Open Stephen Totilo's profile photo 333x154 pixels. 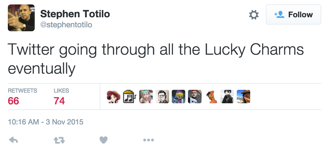[21, 18]
